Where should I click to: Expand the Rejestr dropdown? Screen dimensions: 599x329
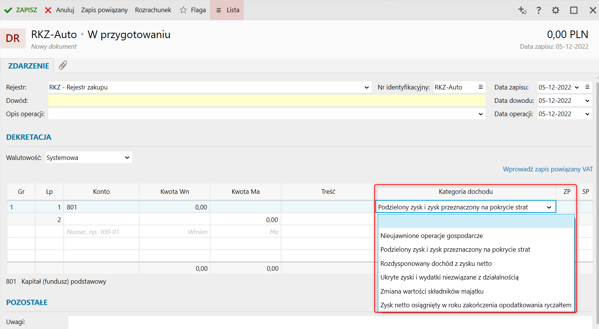(366, 87)
